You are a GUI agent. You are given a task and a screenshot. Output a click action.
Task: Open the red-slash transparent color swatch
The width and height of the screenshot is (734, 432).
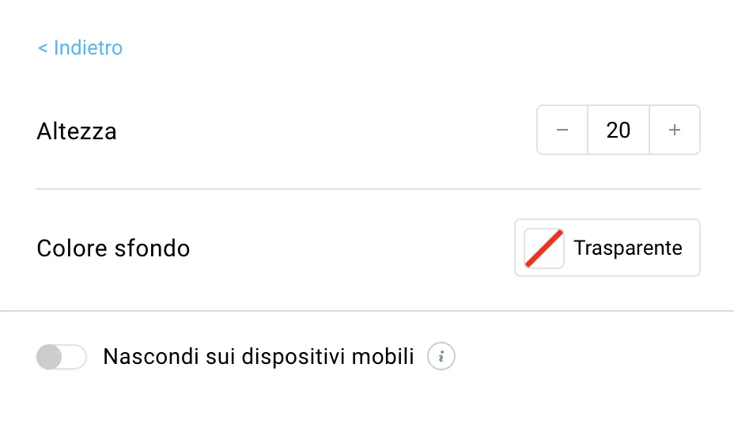544,248
